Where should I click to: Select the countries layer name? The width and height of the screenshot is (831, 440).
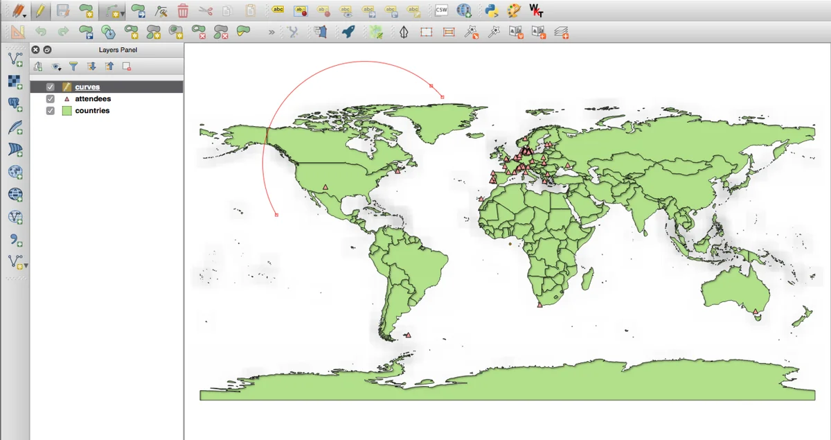click(x=92, y=111)
